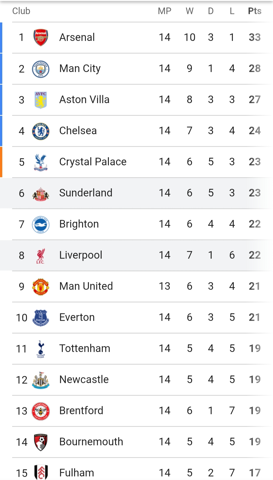Click the Chelsea club logo
This screenshot has height=480, width=273.
click(41, 131)
